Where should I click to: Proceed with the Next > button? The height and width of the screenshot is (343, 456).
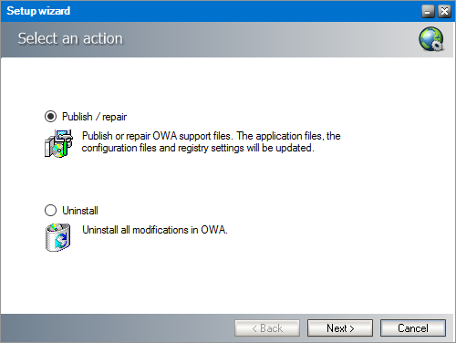click(340, 328)
